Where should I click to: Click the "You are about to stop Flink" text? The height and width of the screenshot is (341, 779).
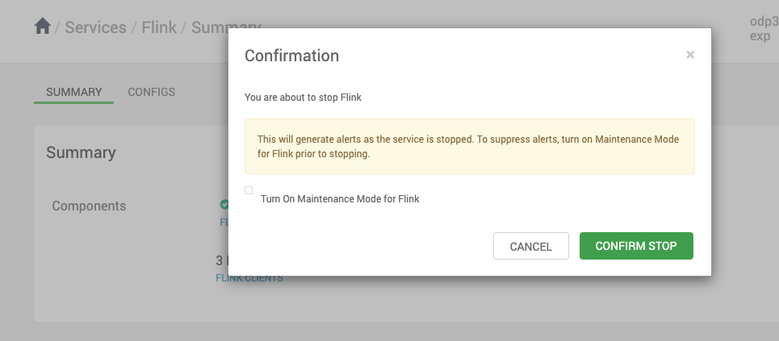tap(303, 98)
